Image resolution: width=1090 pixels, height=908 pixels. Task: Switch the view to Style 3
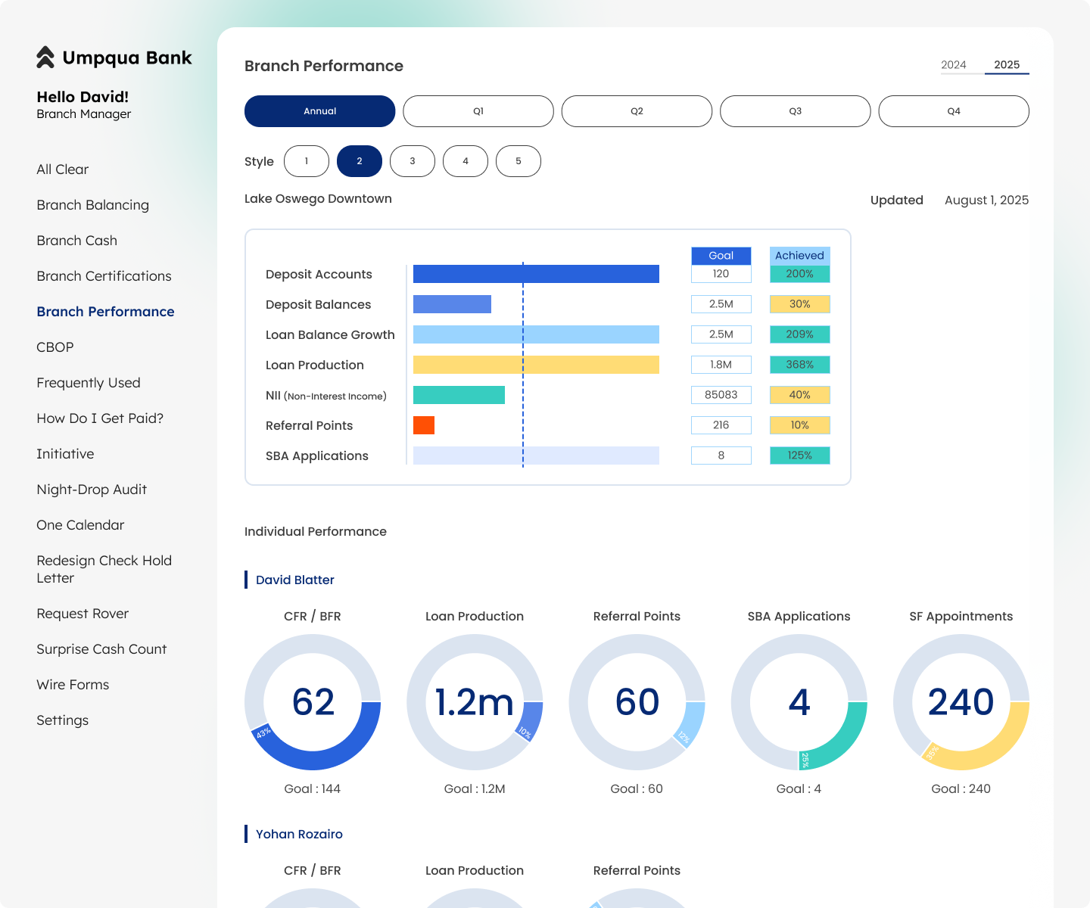tap(413, 161)
